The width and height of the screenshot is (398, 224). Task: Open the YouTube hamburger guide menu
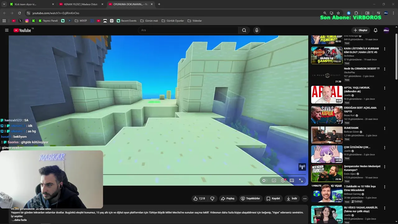[x=7, y=30]
